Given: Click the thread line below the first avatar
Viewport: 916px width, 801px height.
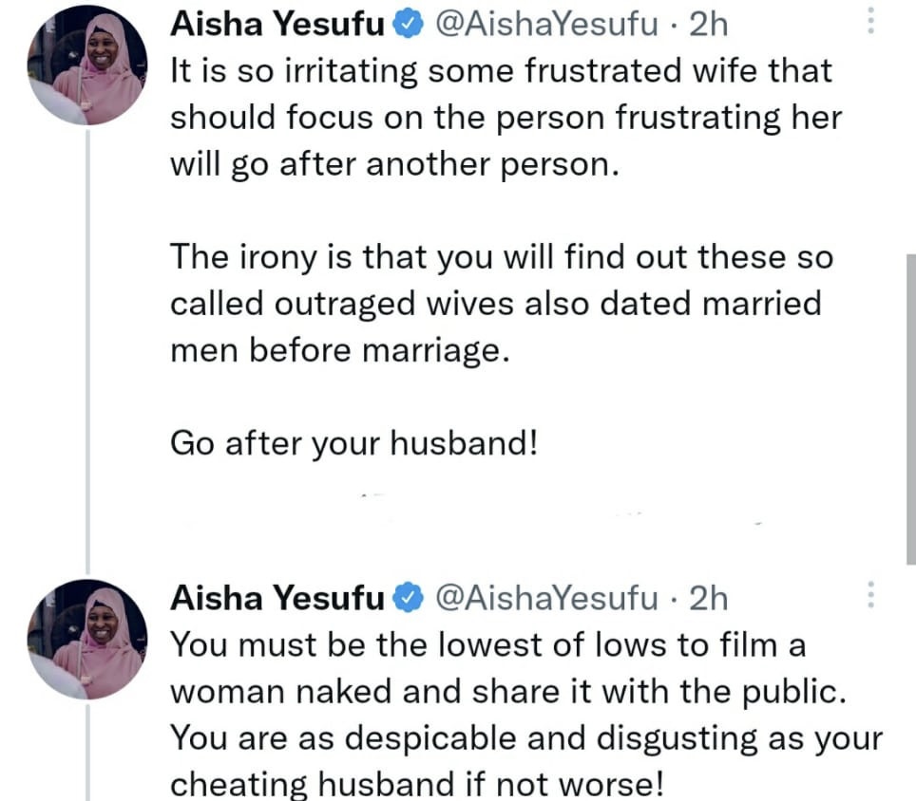Looking at the screenshot, I should pyautogui.click(x=88, y=342).
